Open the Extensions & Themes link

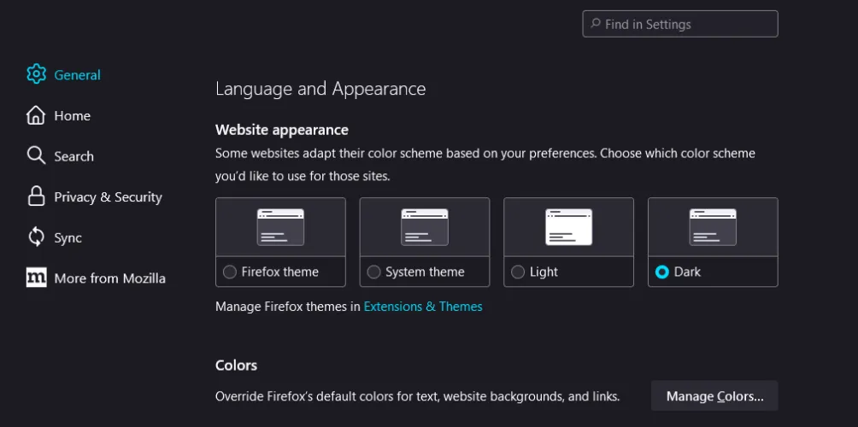coord(423,306)
